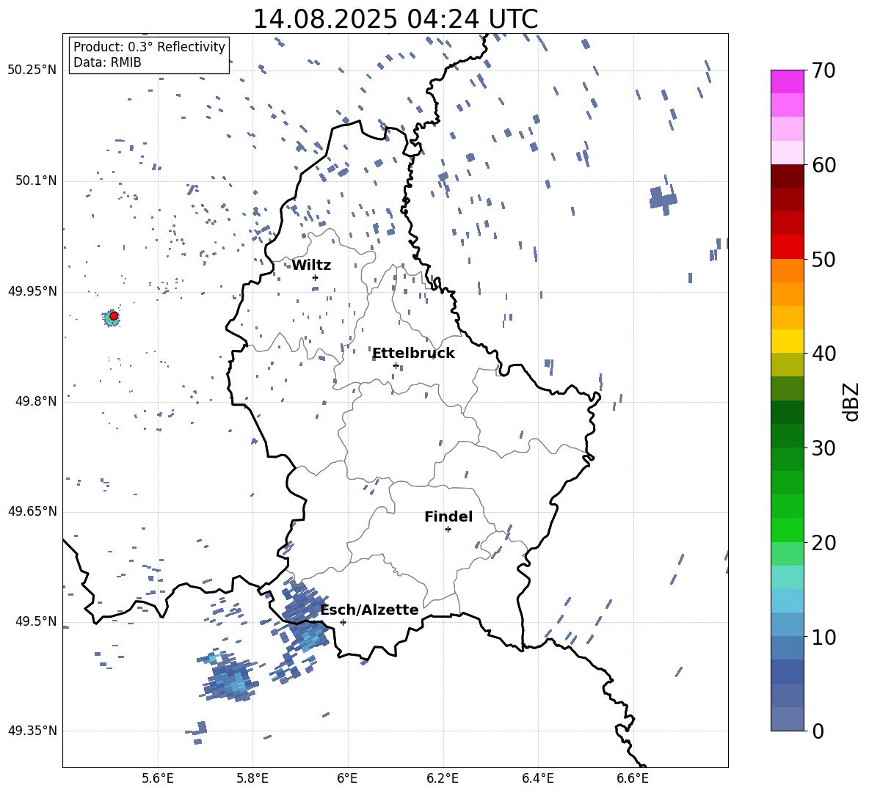Click the 6.4°E longitude label
This screenshot has width=869, height=793.
[x=537, y=778]
